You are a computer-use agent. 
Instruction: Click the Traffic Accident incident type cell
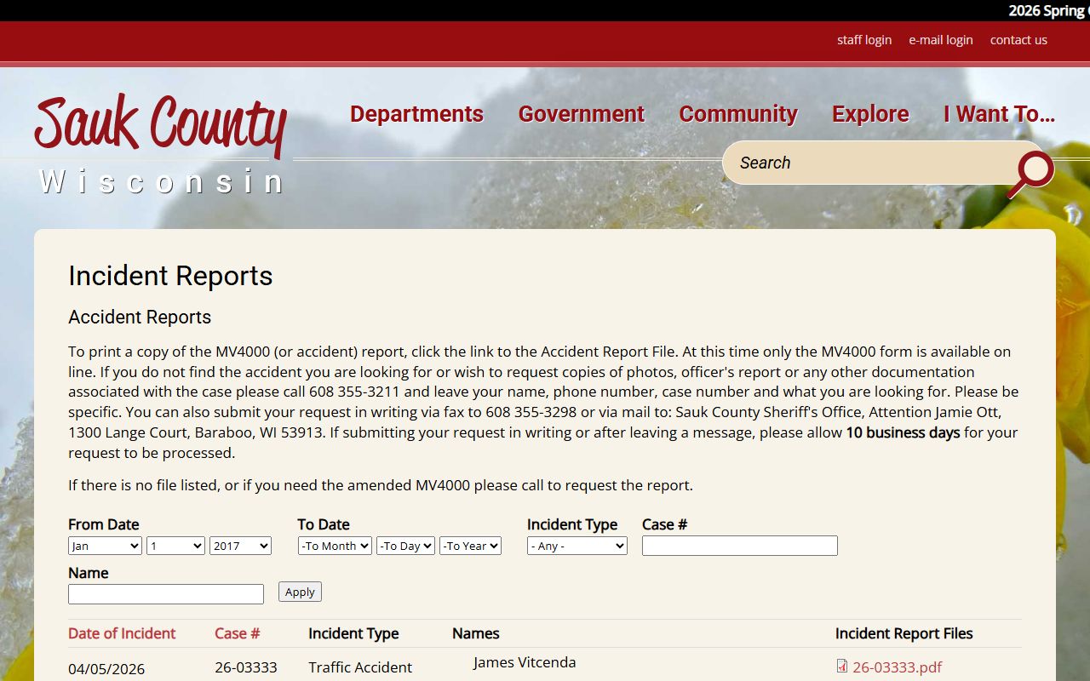tap(360, 667)
